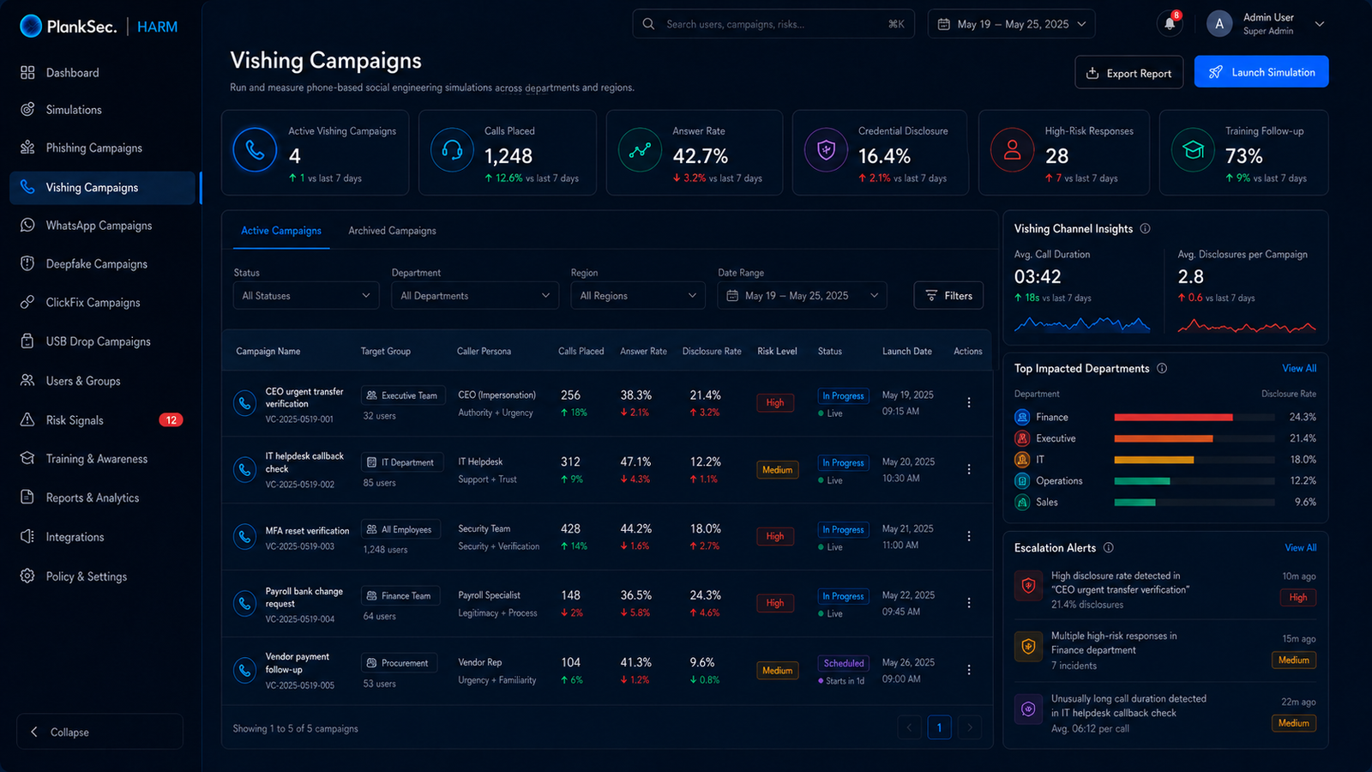This screenshot has height=772, width=1372.
Task: Click icon of unusually long call duration alert
Action: pos(1028,709)
